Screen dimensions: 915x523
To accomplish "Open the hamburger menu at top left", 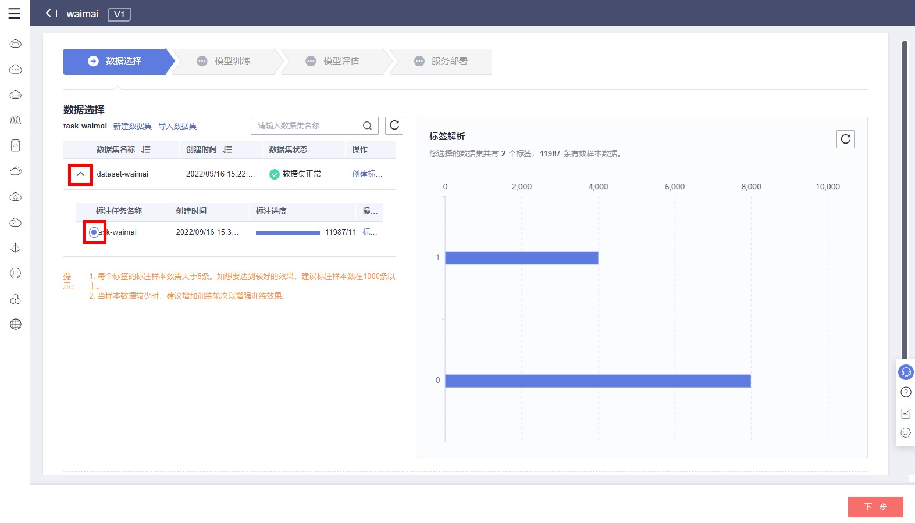I will [15, 13].
